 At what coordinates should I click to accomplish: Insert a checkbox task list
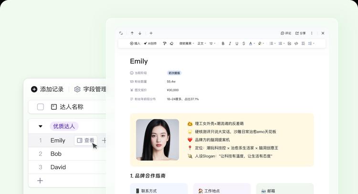[289, 43]
